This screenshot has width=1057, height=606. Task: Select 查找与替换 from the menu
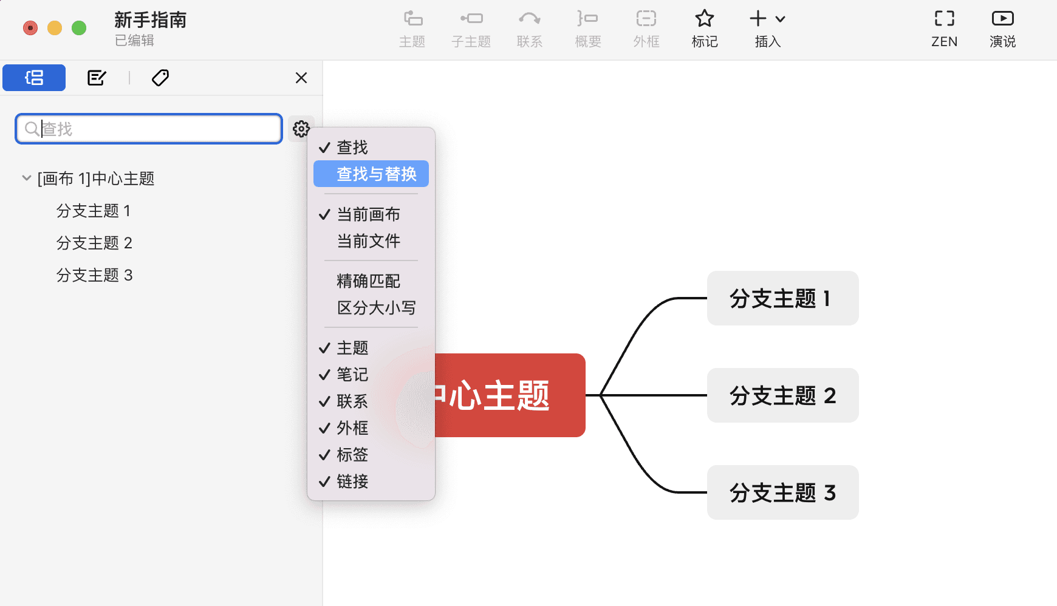click(x=371, y=174)
